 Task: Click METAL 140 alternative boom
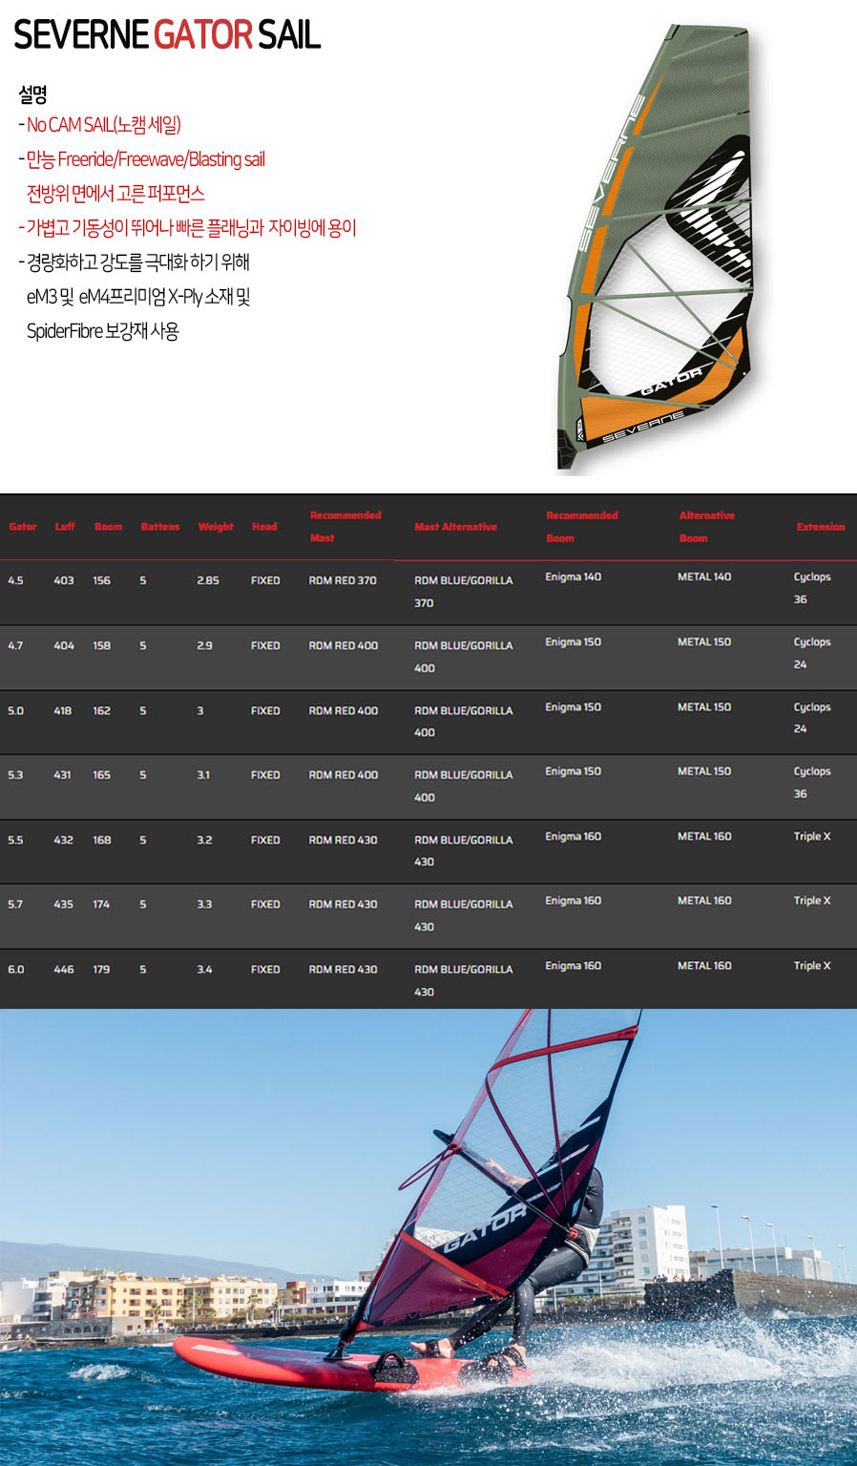coord(704,576)
